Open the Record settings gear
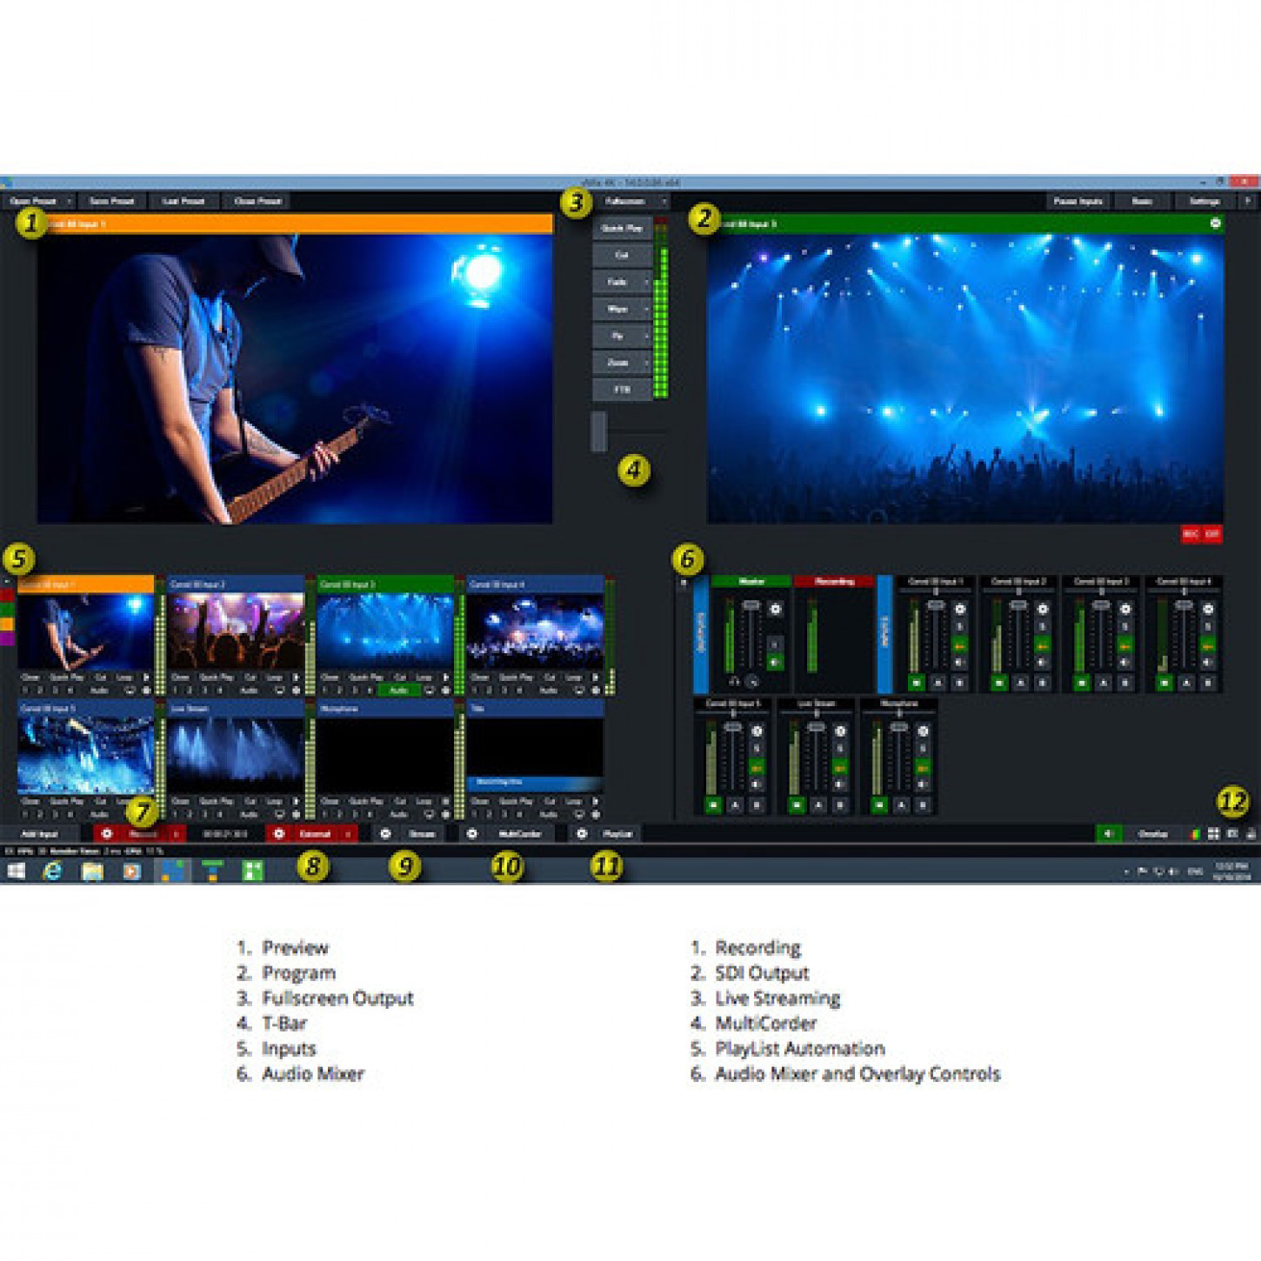This screenshot has width=1261, height=1261. click(107, 833)
